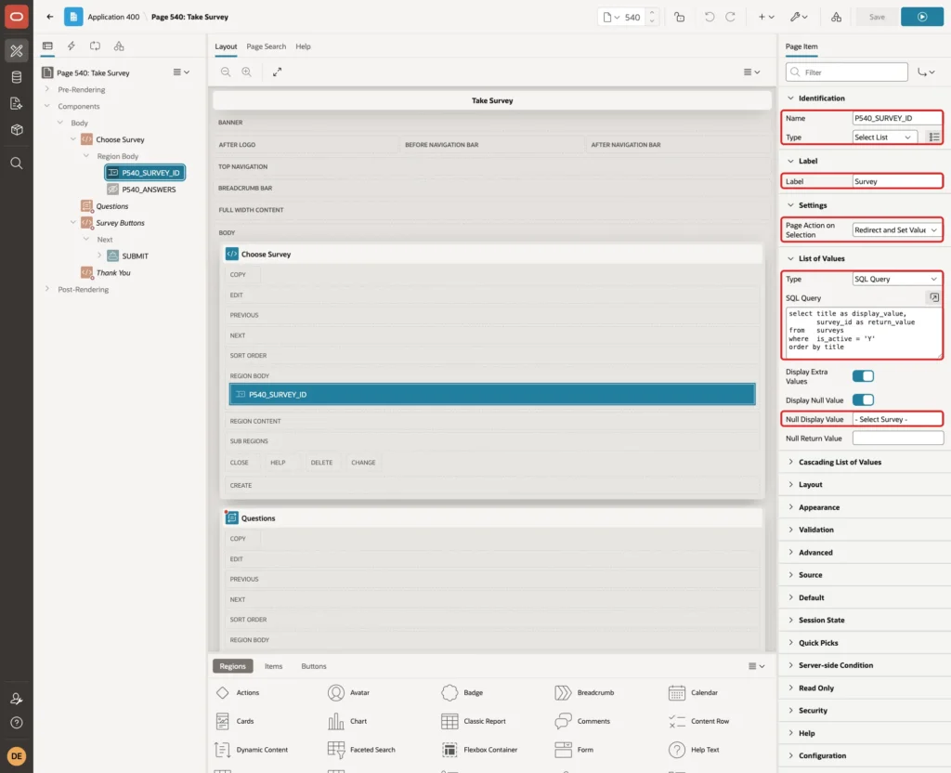This screenshot has width=951, height=773.
Task: Pick the Calendar region type
Action: 693,692
